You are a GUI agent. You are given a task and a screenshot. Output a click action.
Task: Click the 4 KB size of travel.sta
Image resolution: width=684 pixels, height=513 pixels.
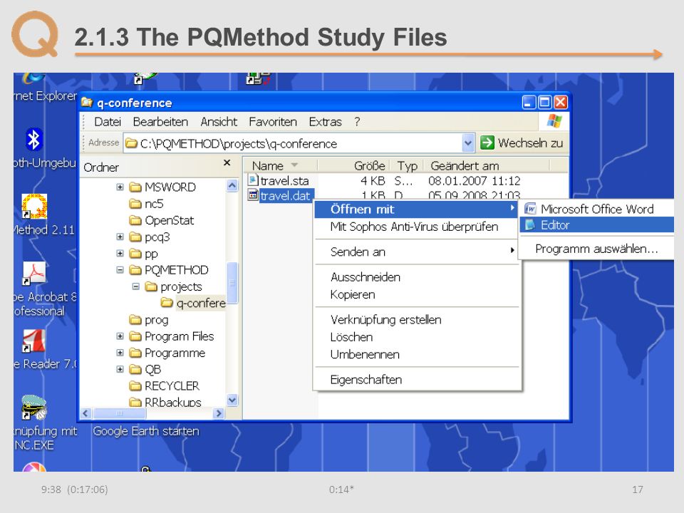point(373,180)
